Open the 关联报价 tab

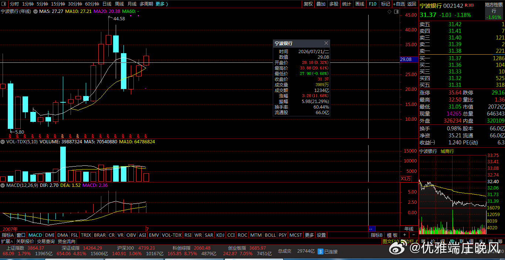pyautogui.click(x=25, y=242)
